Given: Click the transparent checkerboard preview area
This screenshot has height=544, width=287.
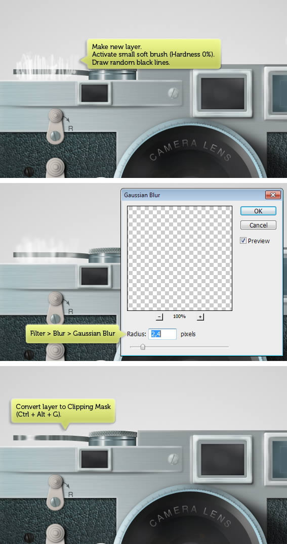Looking at the screenshot, I should pos(180,258).
